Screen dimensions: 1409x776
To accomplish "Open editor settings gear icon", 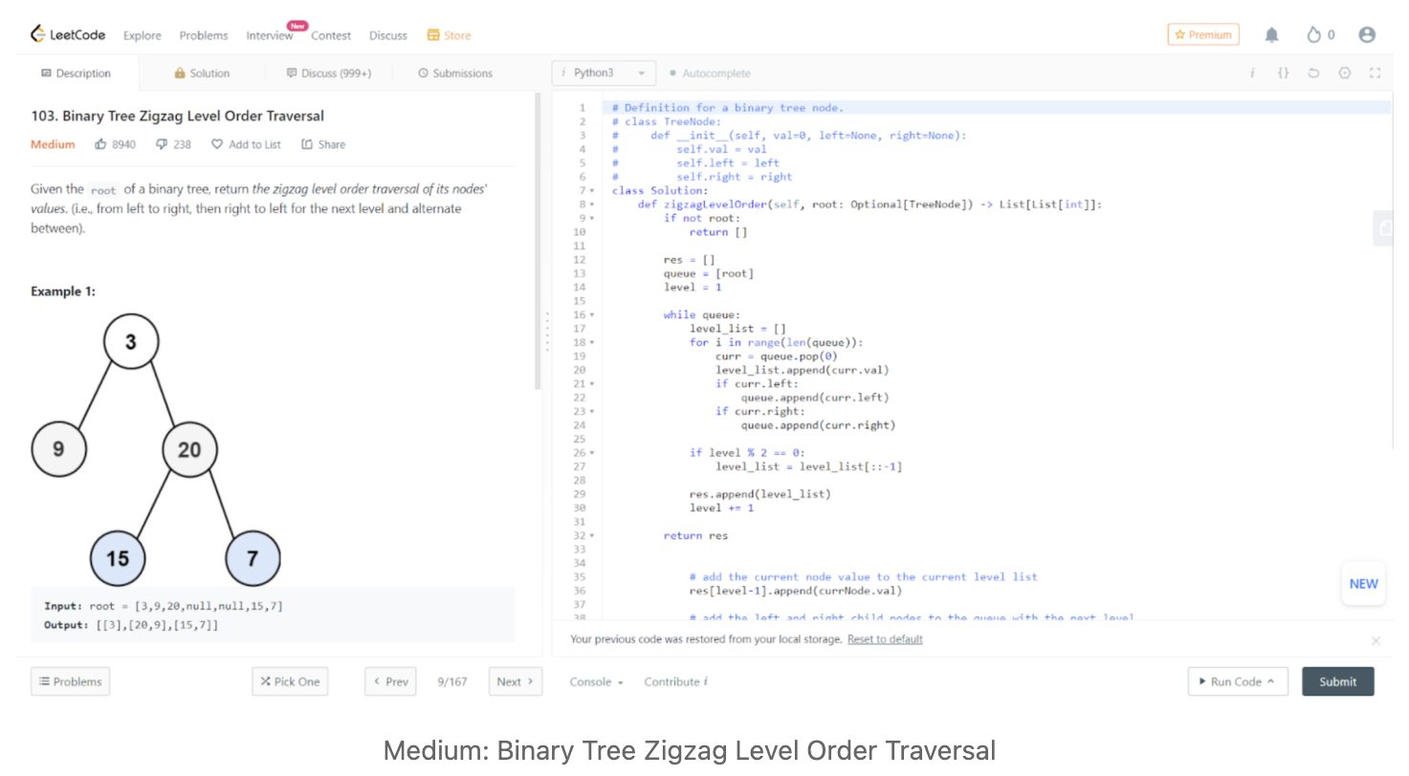I will (1344, 73).
